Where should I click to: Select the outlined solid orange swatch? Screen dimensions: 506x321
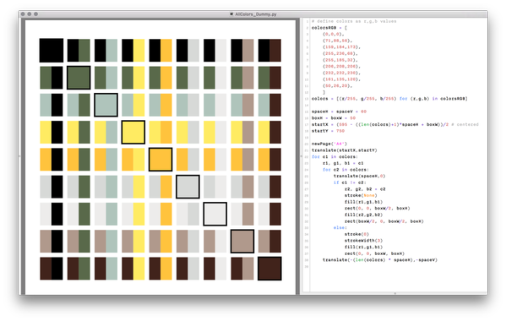coord(161,160)
